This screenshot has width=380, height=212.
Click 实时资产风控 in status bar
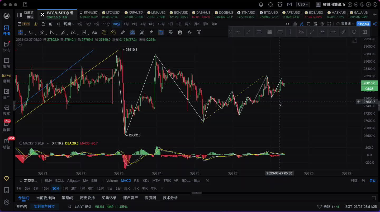click(44, 207)
